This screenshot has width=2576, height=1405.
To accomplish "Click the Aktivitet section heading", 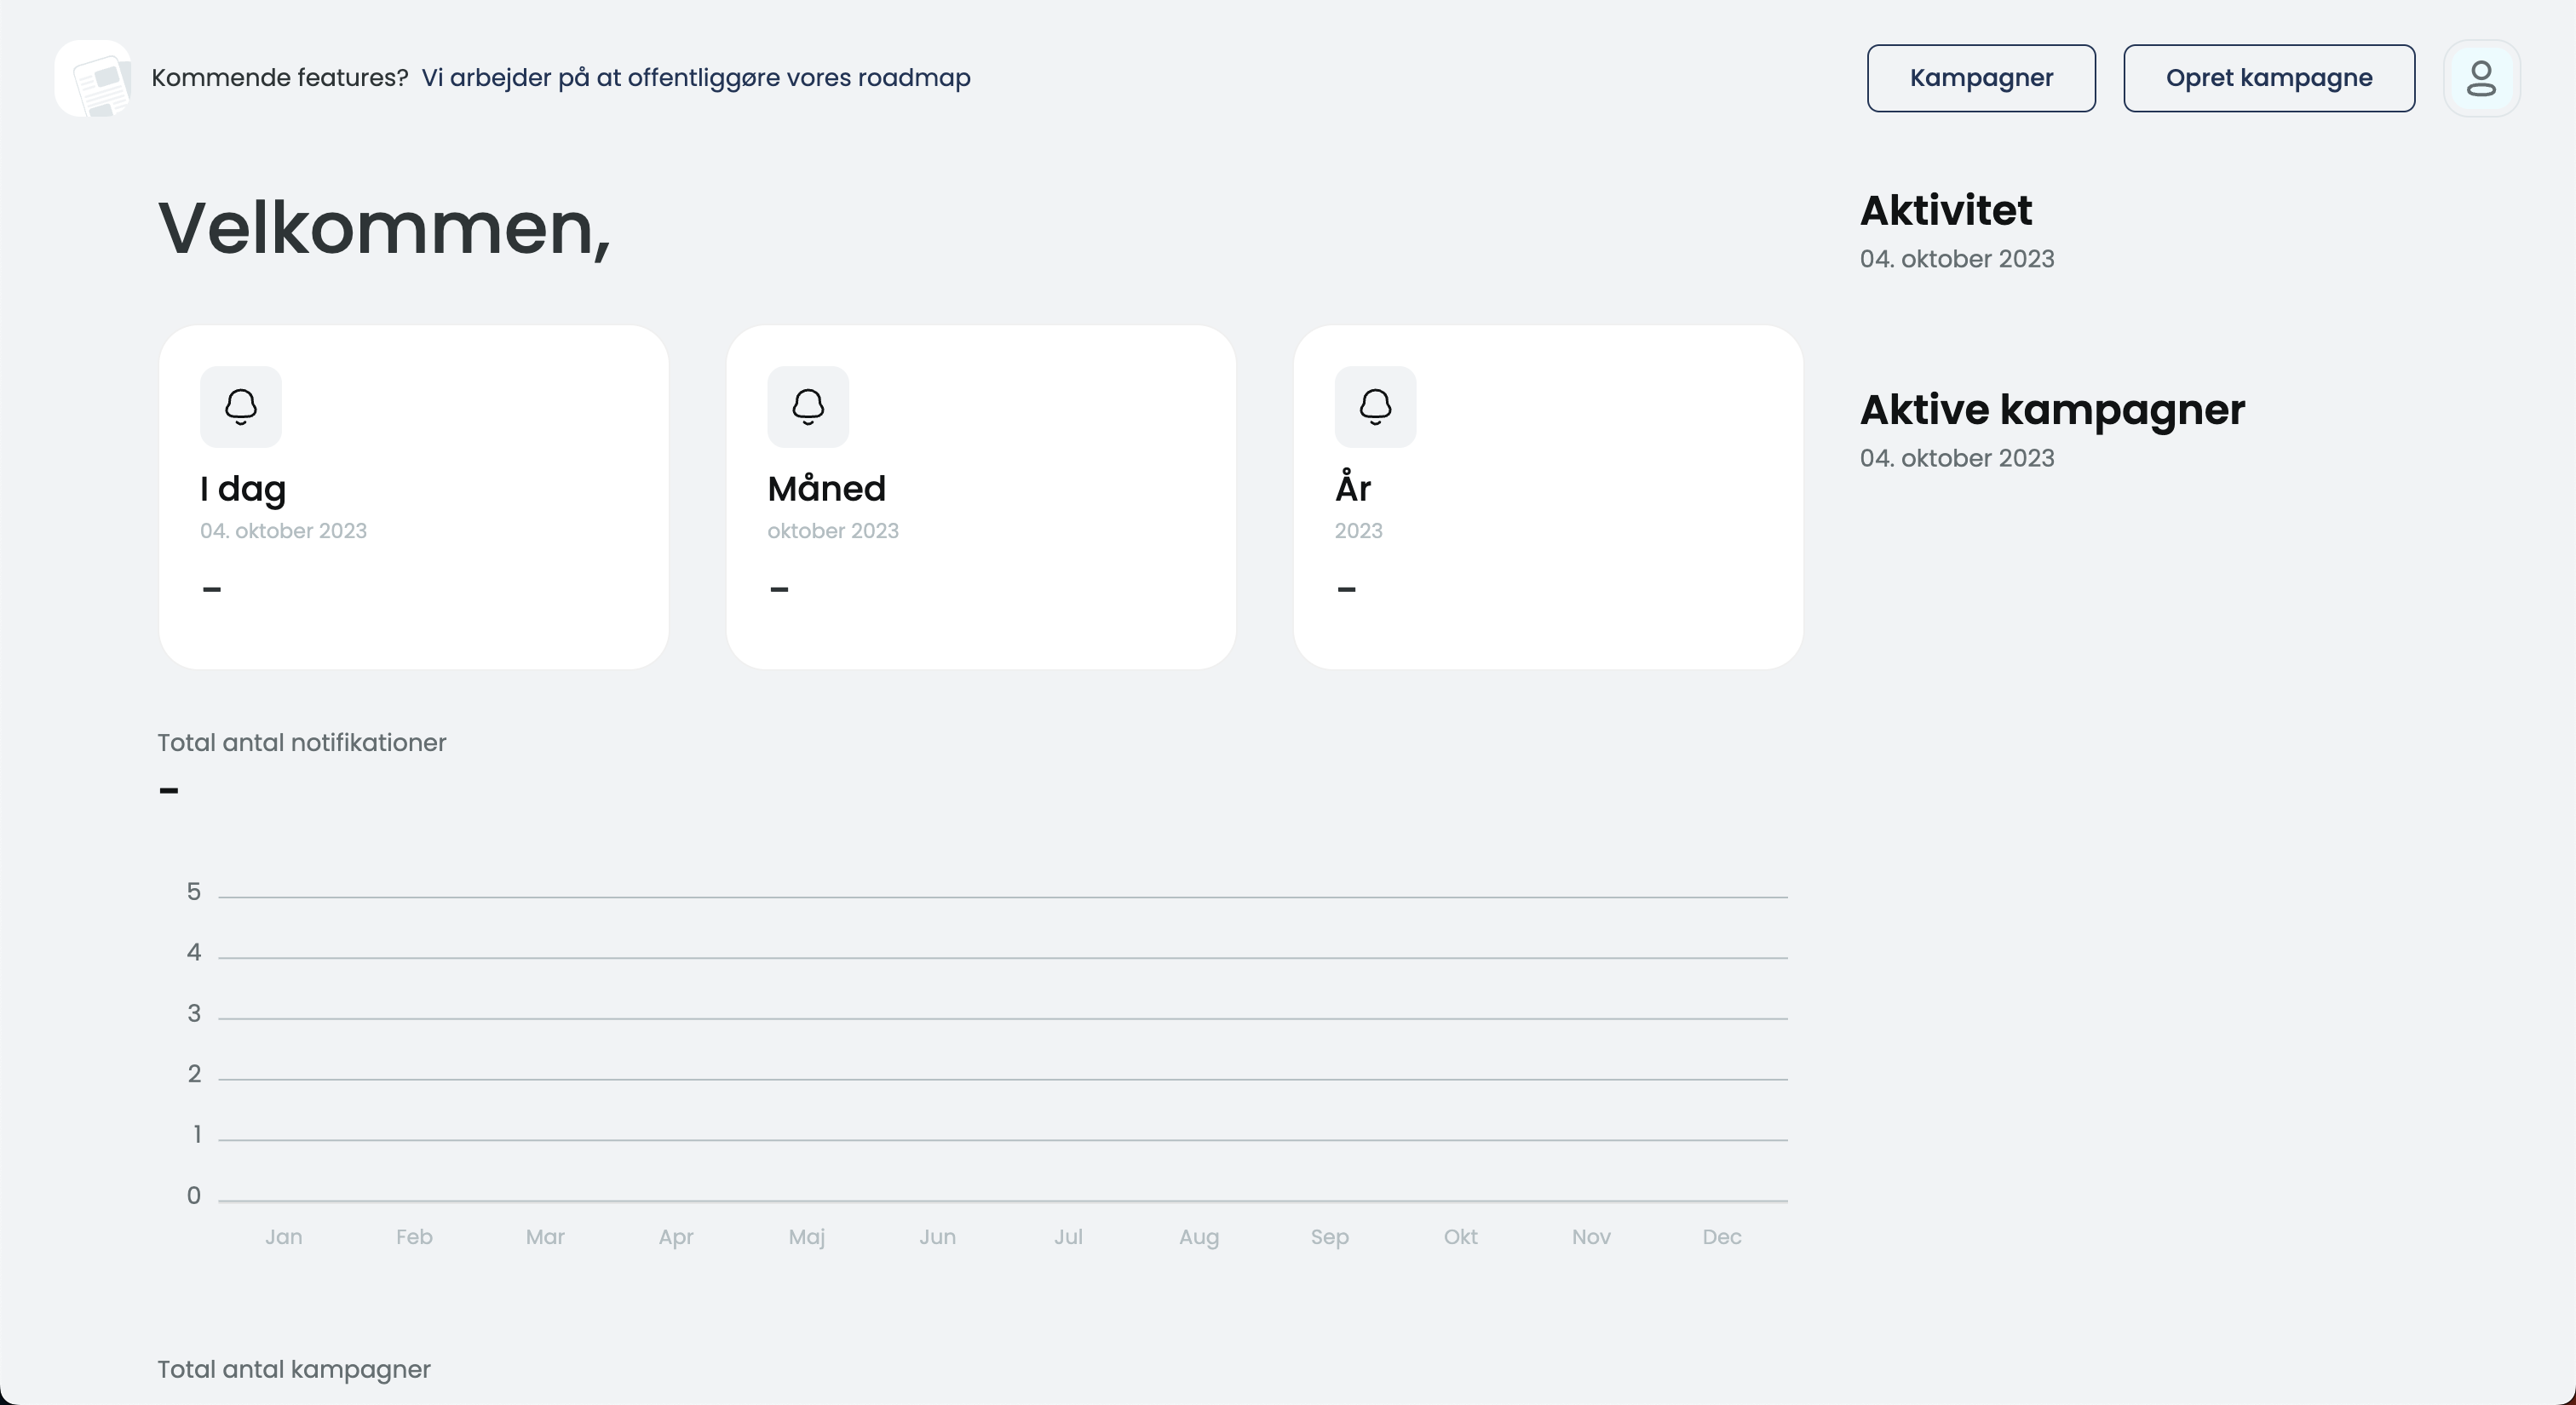I will click(1945, 211).
